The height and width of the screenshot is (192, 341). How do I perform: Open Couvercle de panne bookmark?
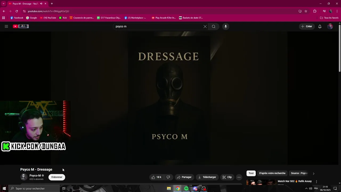click(82, 18)
